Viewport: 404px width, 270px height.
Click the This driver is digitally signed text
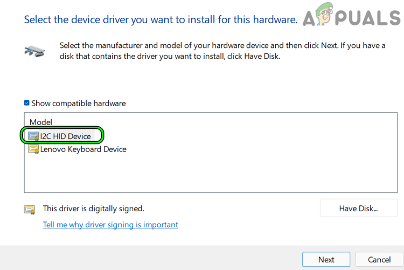[x=93, y=209]
